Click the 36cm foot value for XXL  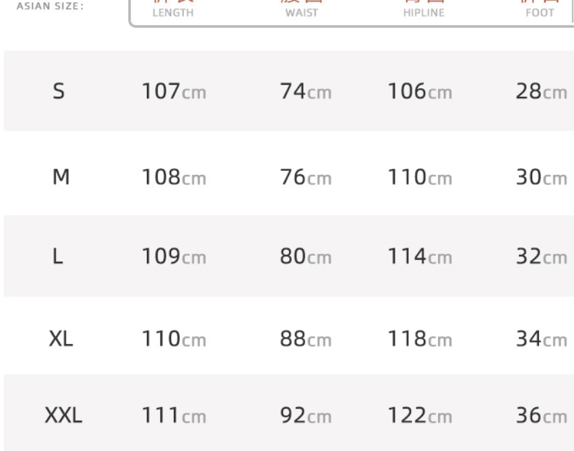[x=541, y=416]
